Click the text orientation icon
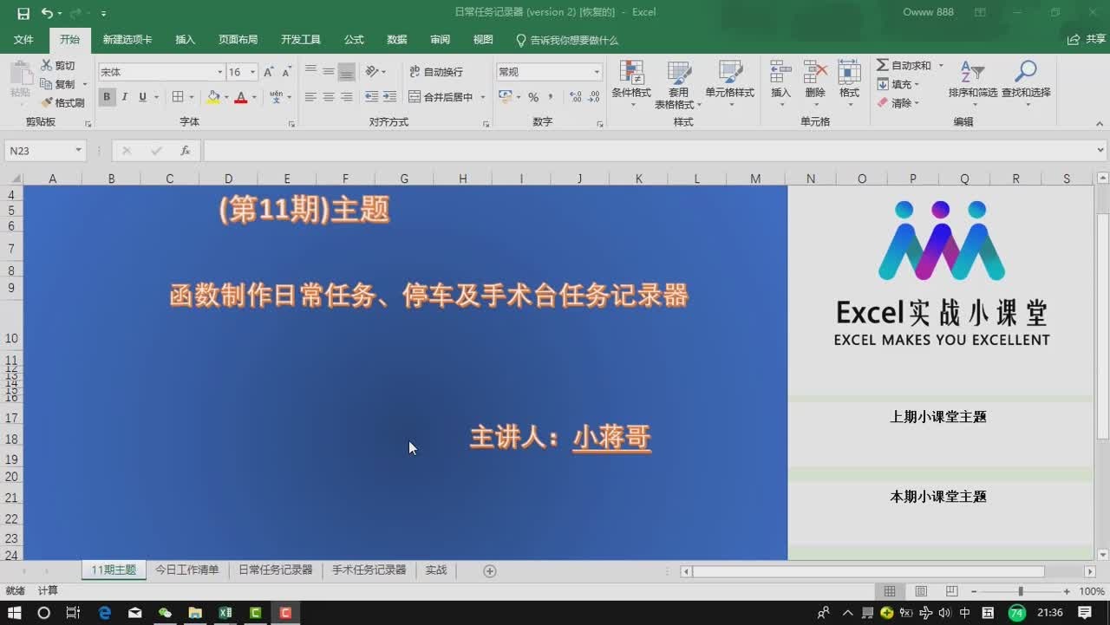The width and height of the screenshot is (1110, 625). (x=372, y=72)
